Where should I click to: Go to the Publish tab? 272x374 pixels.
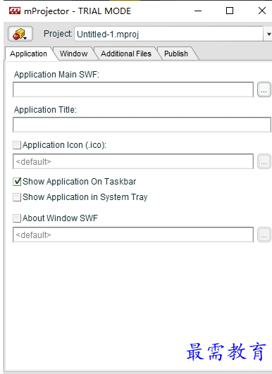click(x=176, y=54)
